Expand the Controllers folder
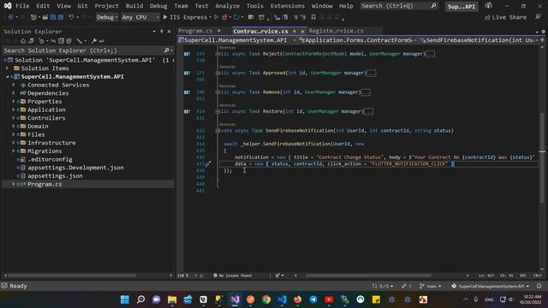The height and width of the screenshot is (308, 548). pos(14,118)
